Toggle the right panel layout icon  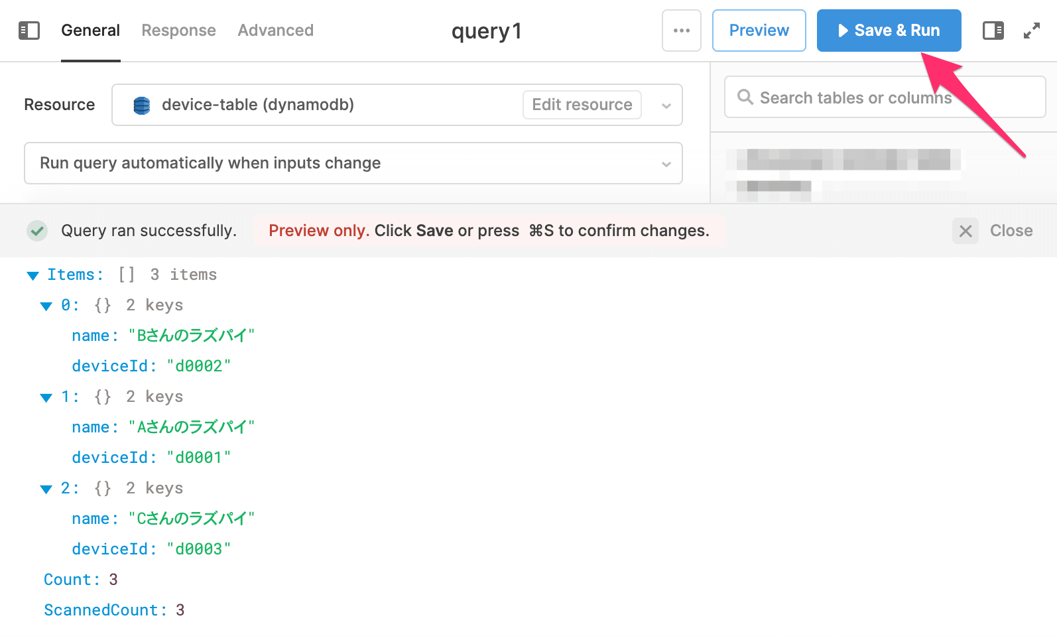(x=993, y=31)
